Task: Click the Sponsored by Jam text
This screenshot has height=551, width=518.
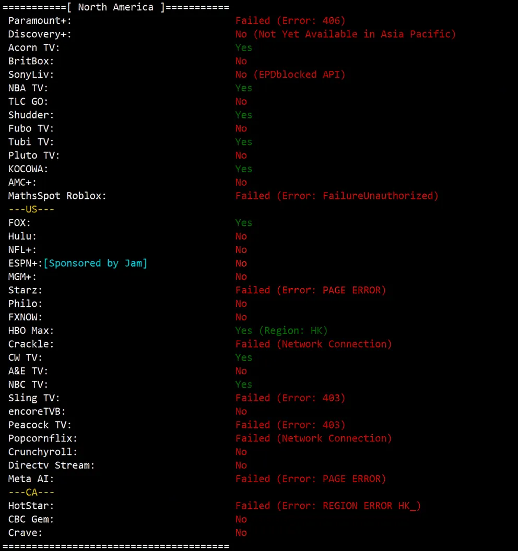Action: [95, 263]
